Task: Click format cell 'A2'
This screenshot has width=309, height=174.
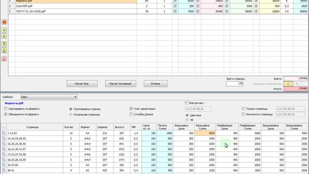Action: point(88,170)
